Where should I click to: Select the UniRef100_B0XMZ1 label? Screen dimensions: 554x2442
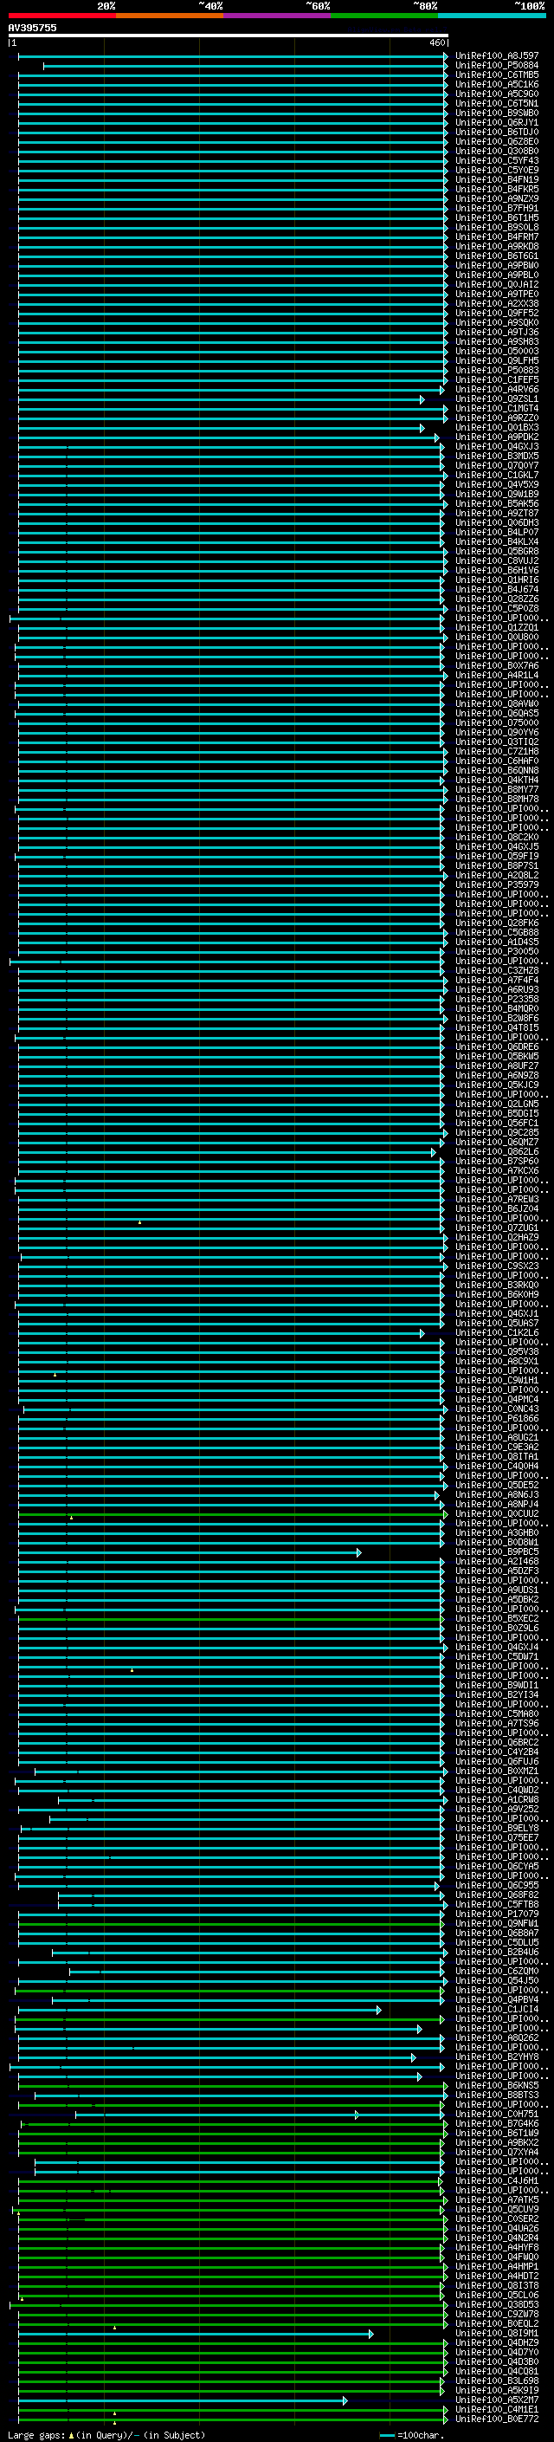click(x=497, y=1771)
